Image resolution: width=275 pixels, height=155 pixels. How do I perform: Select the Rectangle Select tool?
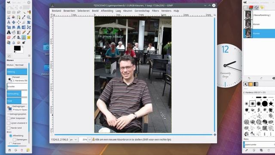click(x=9, y=12)
